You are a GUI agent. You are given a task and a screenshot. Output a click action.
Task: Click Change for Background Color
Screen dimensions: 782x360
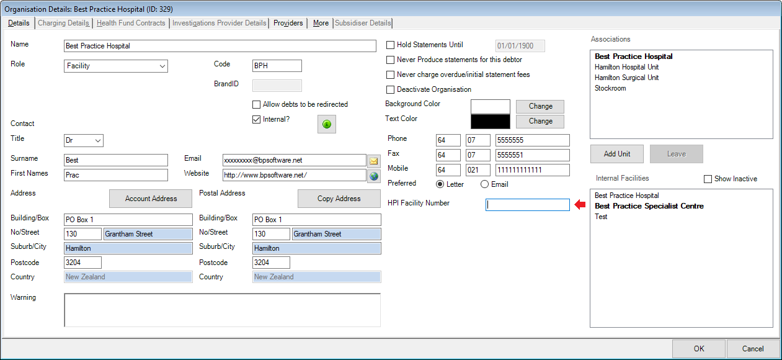click(540, 107)
